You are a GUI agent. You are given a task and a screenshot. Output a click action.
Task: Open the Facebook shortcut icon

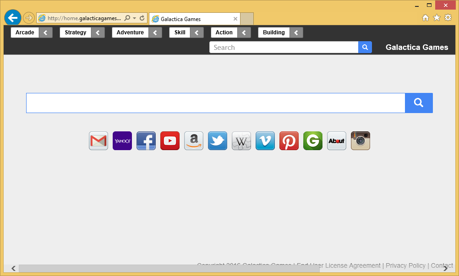[146, 141]
